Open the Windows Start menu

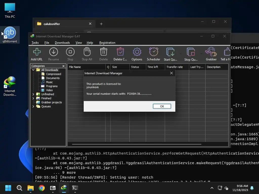[x=8, y=188]
